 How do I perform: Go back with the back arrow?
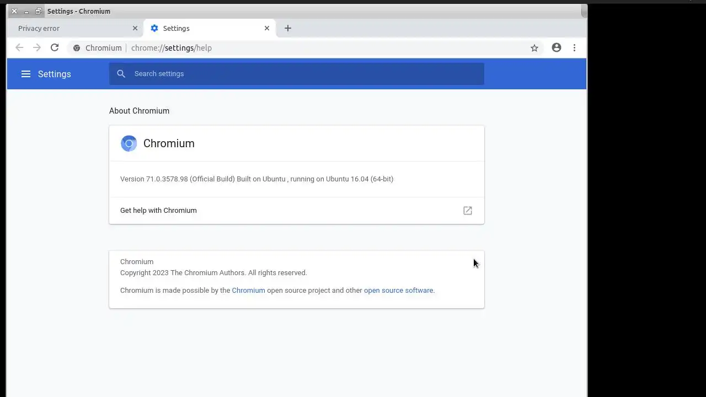coord(19,48)
